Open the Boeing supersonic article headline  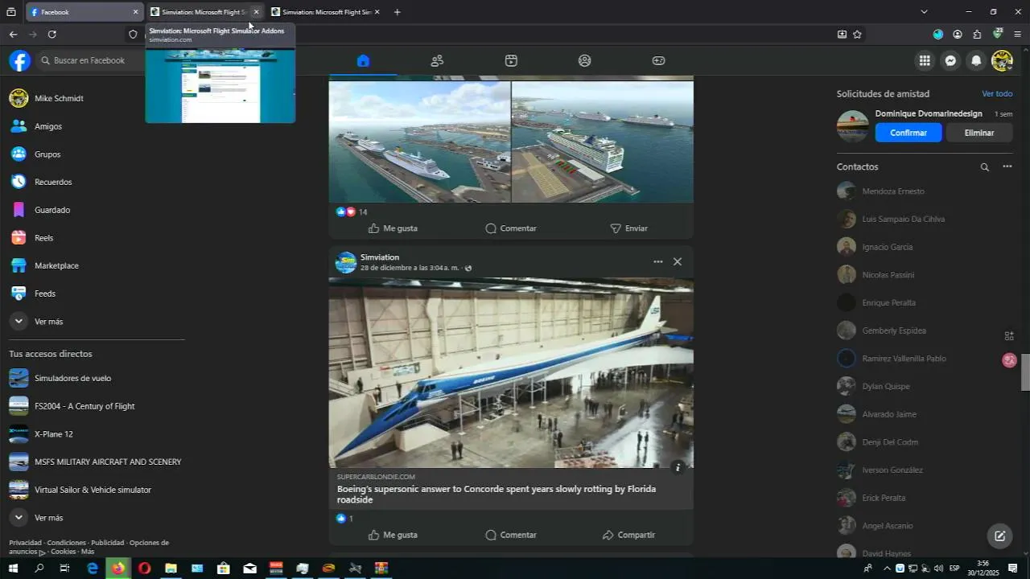496,494
